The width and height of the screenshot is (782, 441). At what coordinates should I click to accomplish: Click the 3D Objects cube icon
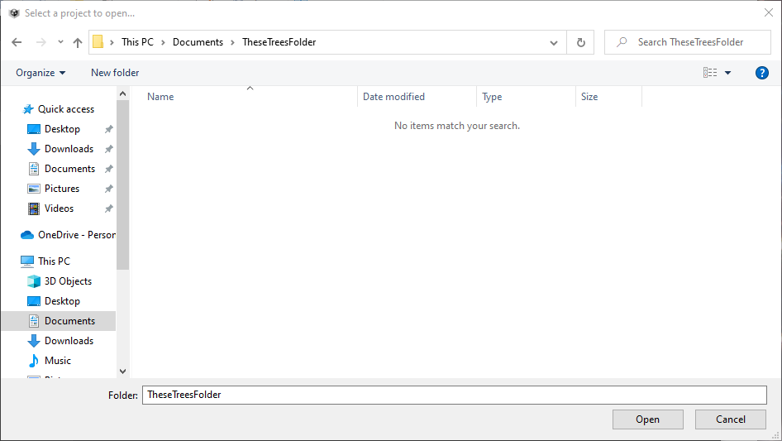(33, 281)
